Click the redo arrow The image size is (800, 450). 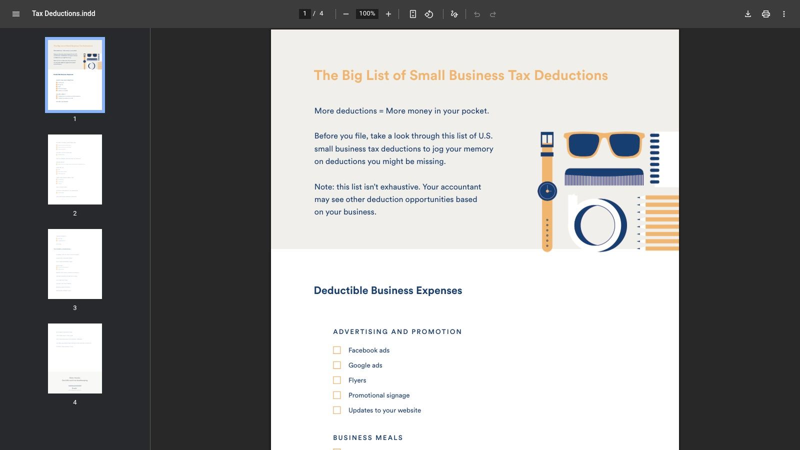(493, 14)
